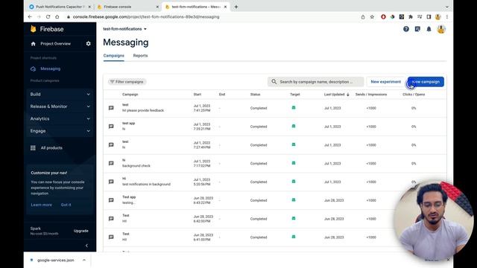
Task: Click the Campaign column header
Action: 130,95
